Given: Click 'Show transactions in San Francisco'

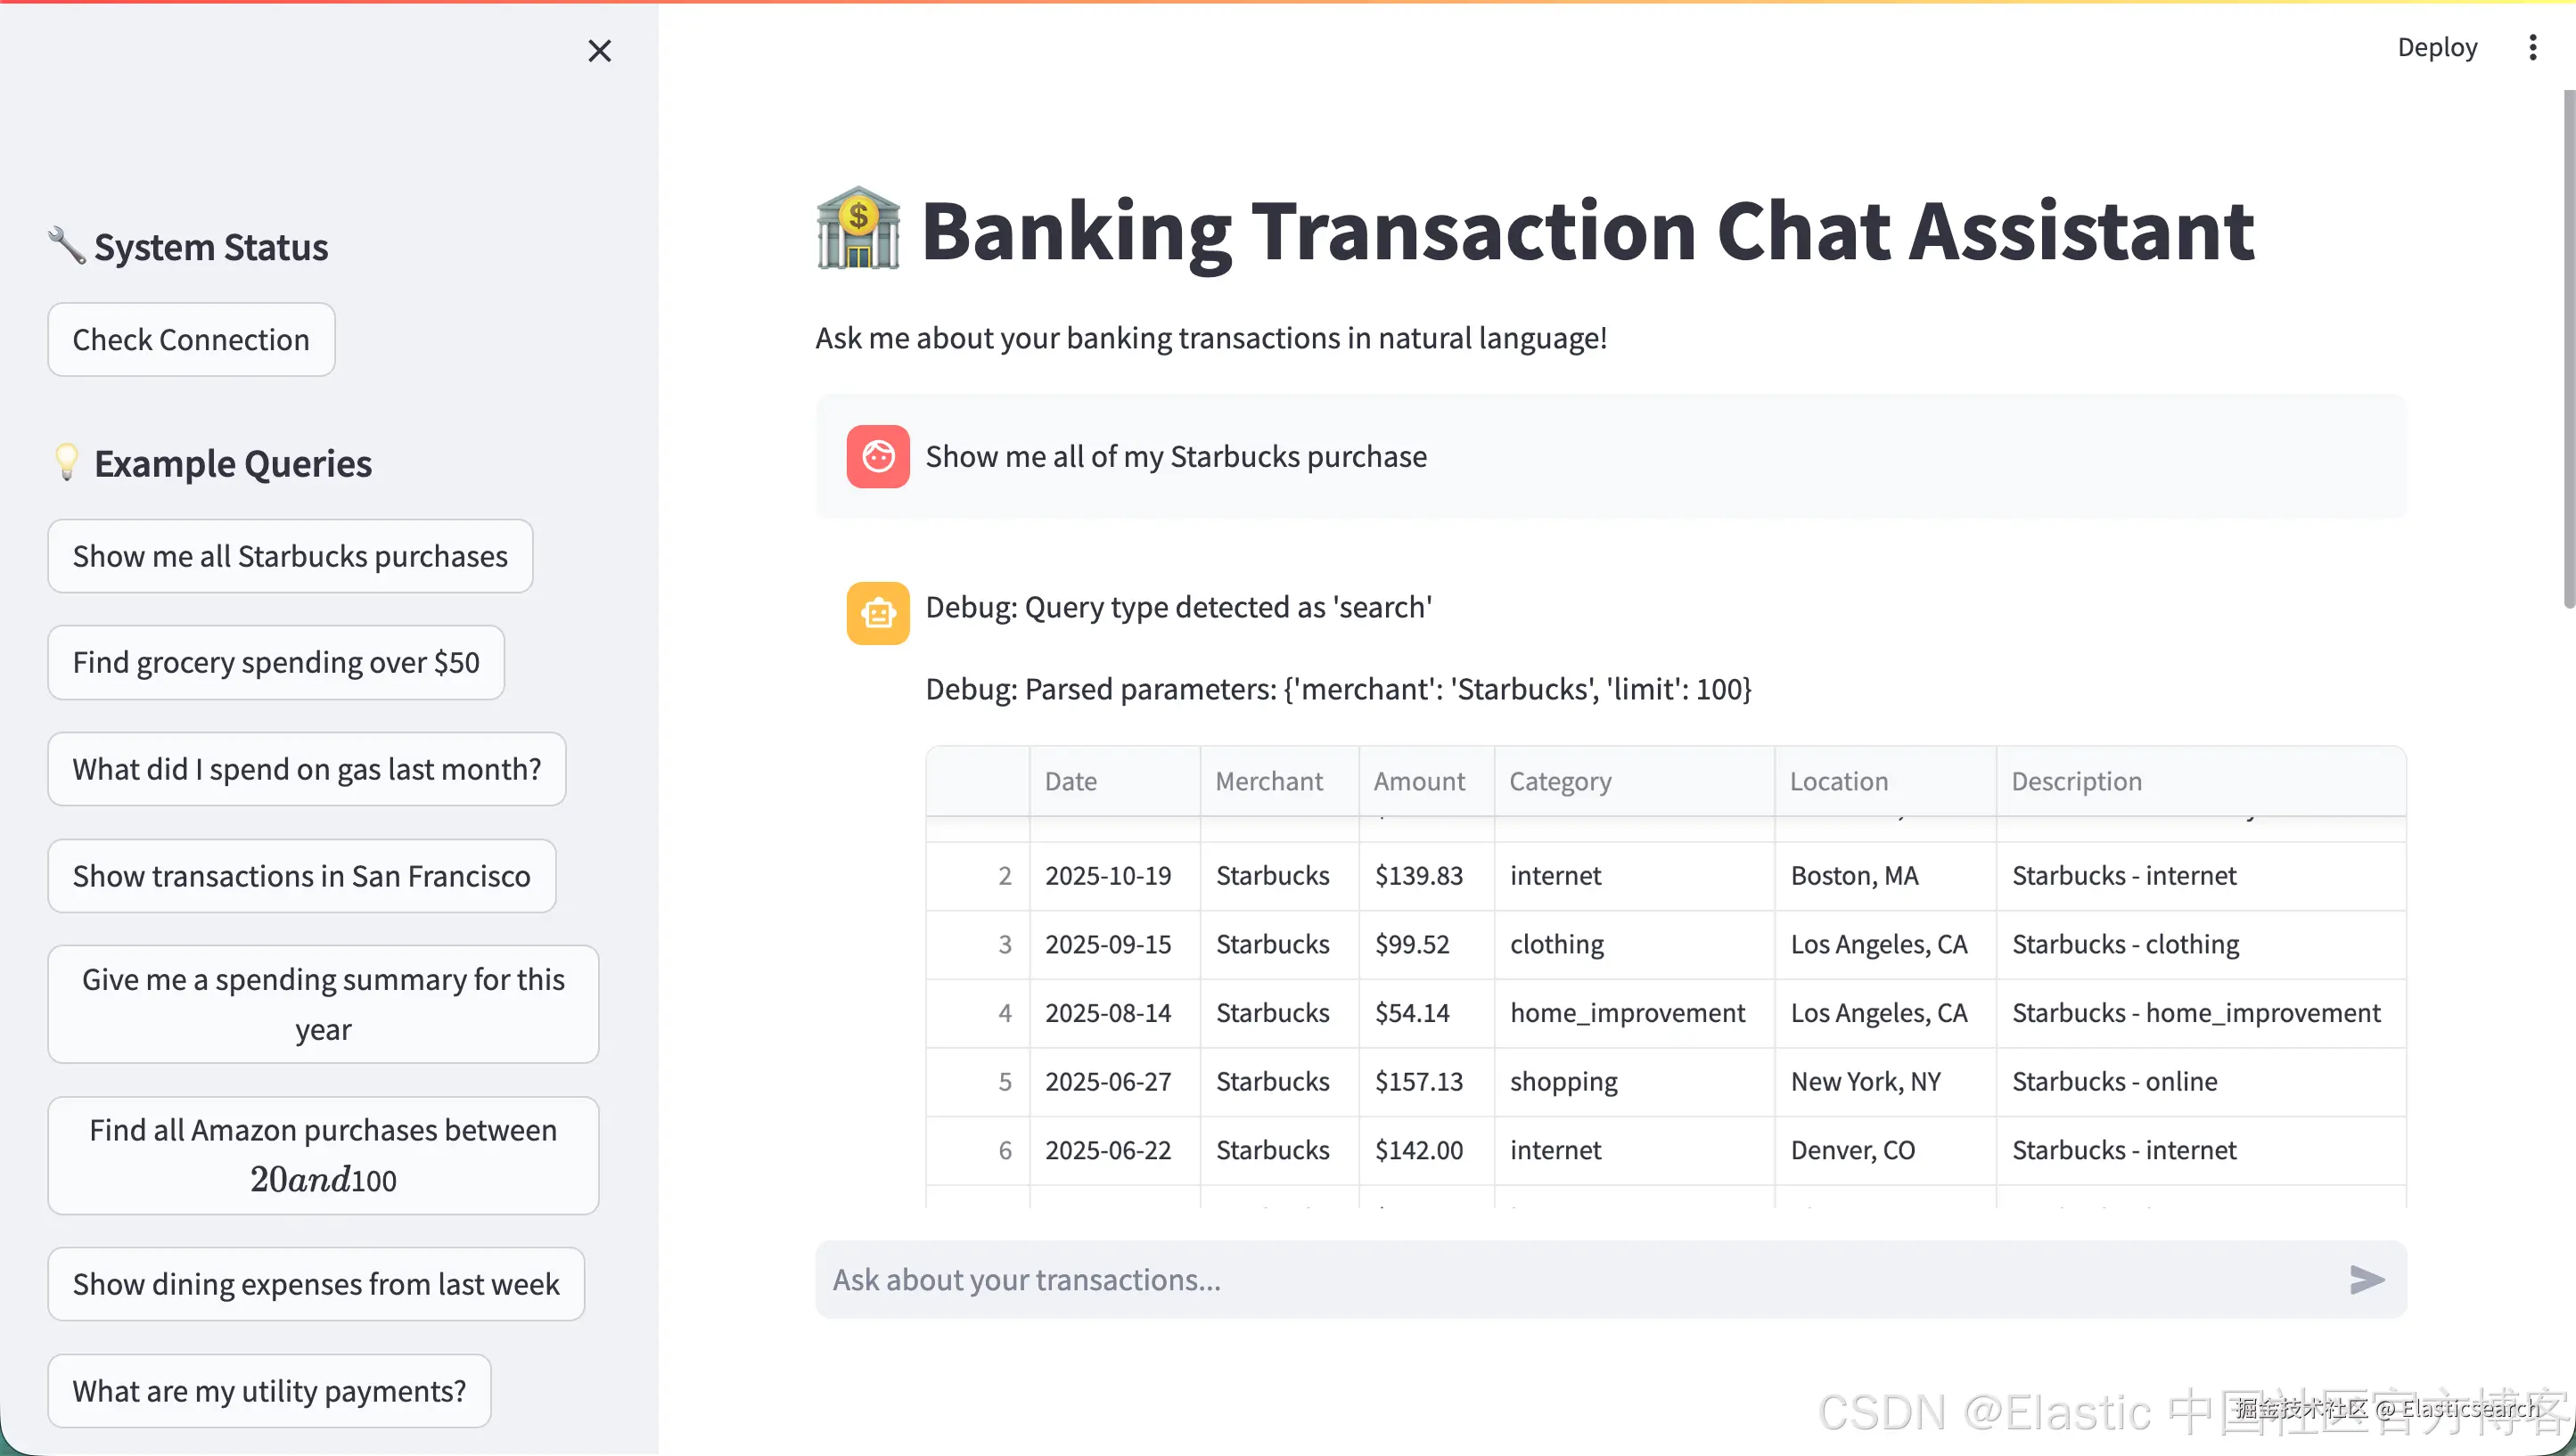Looking at the screenshot, I should coord(301,875).
